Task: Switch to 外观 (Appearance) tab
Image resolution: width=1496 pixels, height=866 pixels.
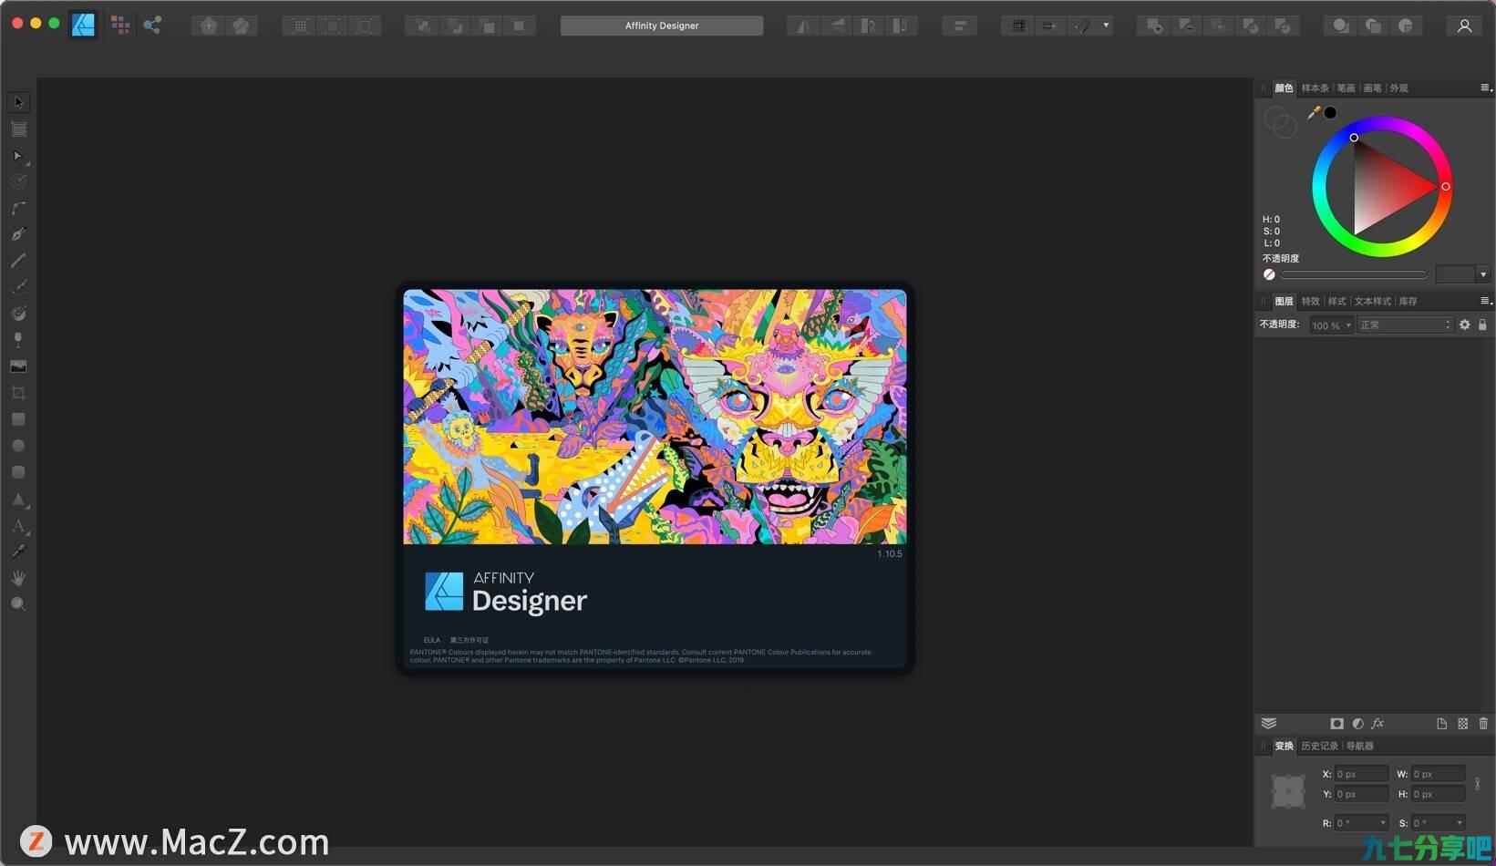Action: [x=1398, y=88]
